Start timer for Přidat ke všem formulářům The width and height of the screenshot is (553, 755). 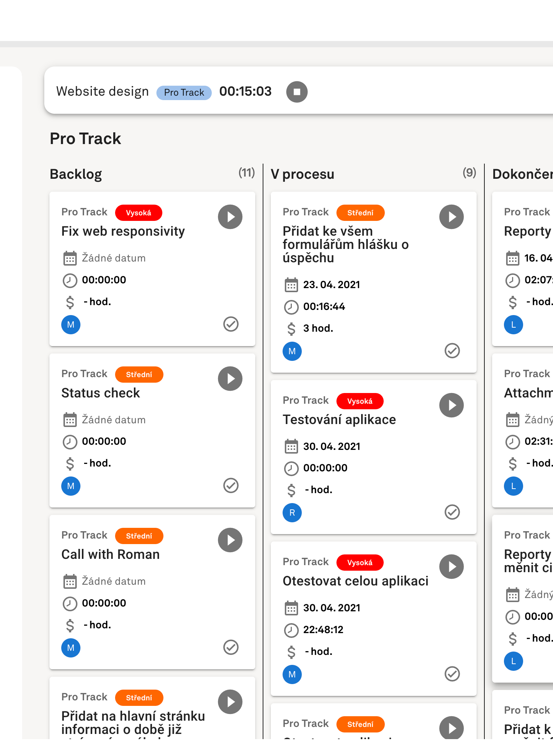[x=451, y=217]
